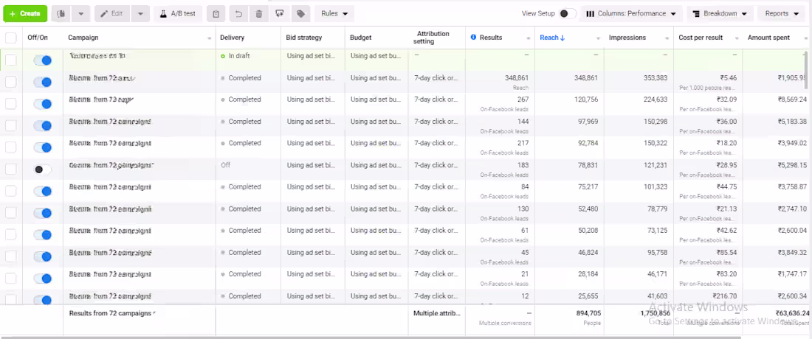Viewport: 812px width, 339px height.
Task: Click the Delivery column header
Action: point(232,38)
